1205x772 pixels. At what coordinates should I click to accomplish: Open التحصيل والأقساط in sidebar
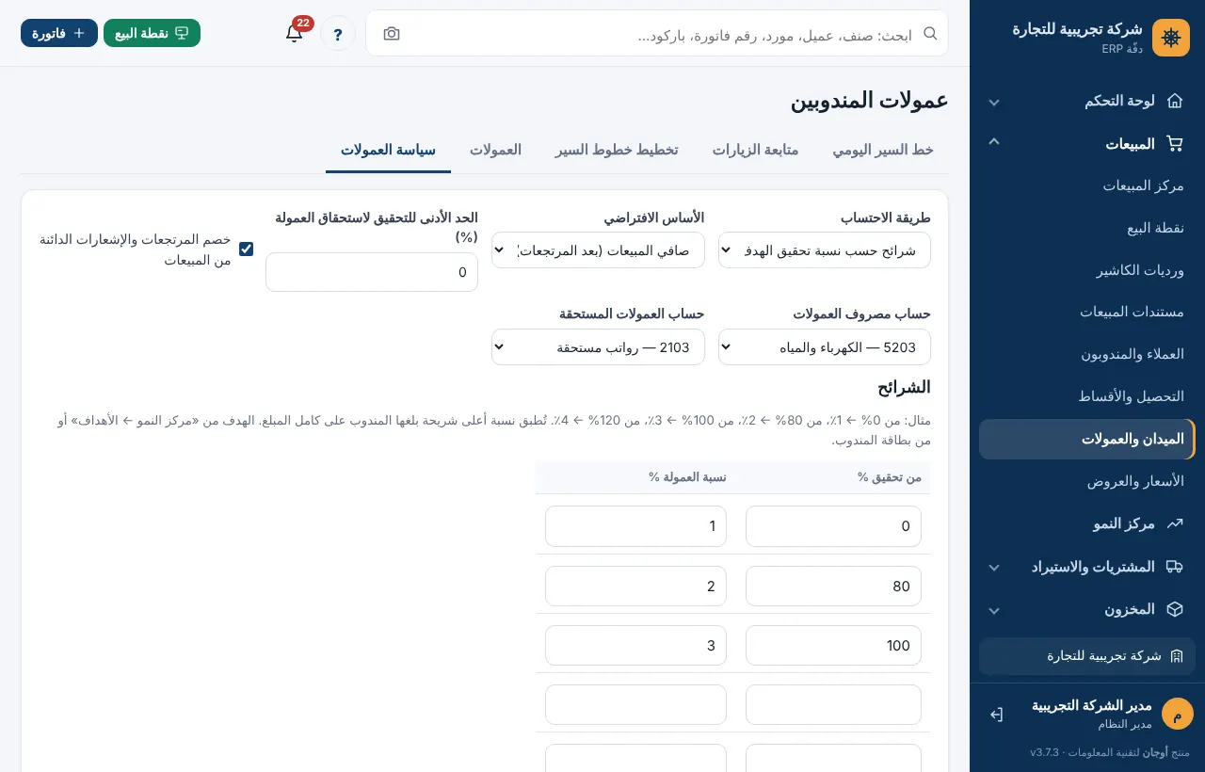point(1087,396)
